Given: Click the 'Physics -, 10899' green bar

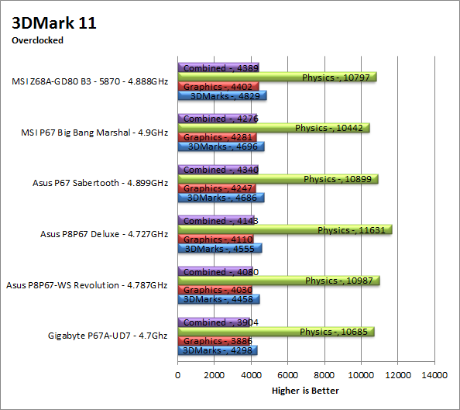Looking at the screenshot, I should coord(278,179).
